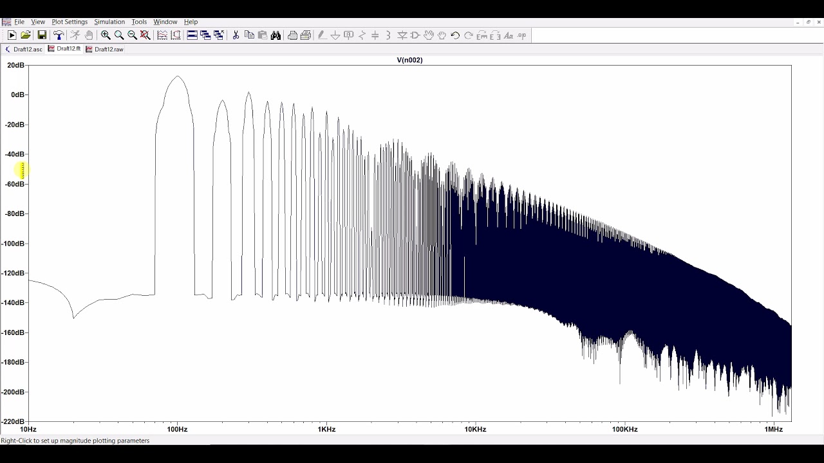The height and width of the screenshot is (463, 824).
Task: Open a file with the folder icon
Action: click(26, 35)
